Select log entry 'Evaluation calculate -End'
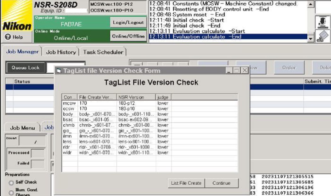The height and width of the screenshot is (196, 331). pos(228,37)
